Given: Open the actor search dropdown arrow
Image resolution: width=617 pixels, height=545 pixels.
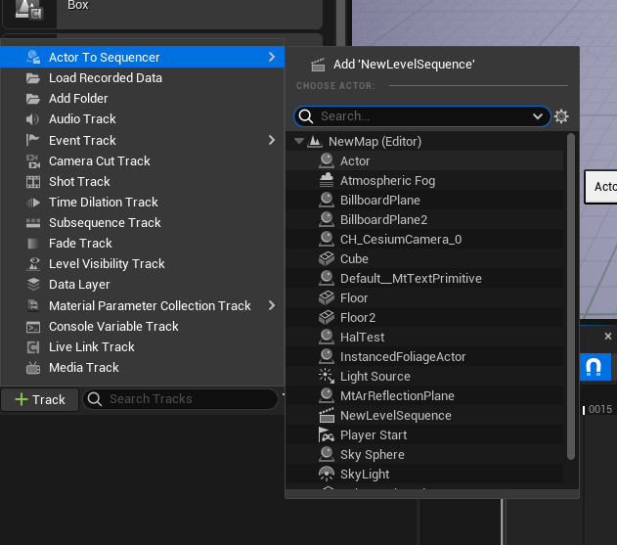Looking at the screenshot, I should [x=539, y=116].
